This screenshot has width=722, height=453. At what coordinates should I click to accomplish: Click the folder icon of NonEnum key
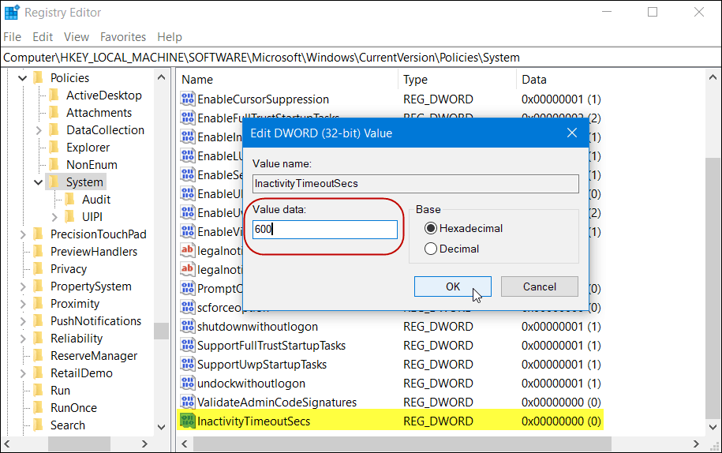pos(54,165)
